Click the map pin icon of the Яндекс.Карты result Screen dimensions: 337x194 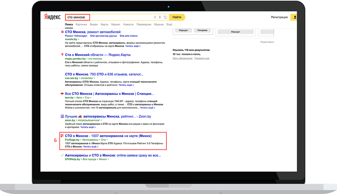62,55
